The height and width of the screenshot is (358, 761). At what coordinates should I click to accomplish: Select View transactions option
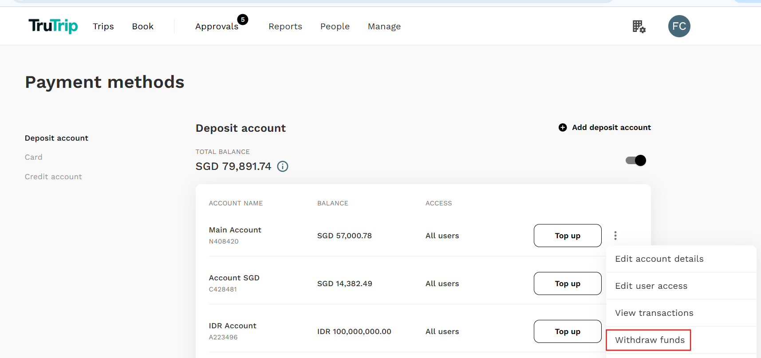[x=681, y=313]
